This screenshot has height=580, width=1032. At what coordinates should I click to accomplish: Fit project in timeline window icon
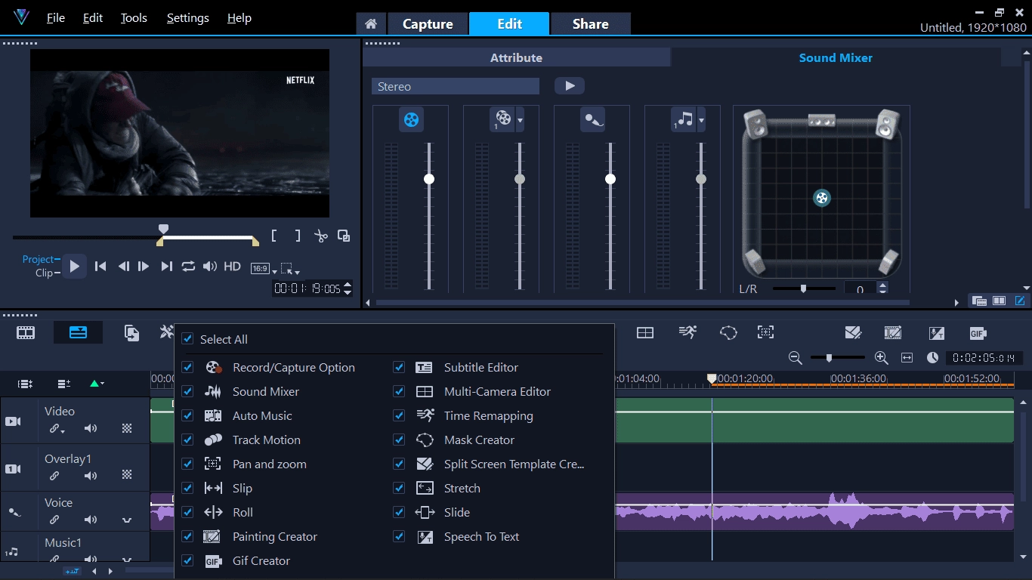907,358
